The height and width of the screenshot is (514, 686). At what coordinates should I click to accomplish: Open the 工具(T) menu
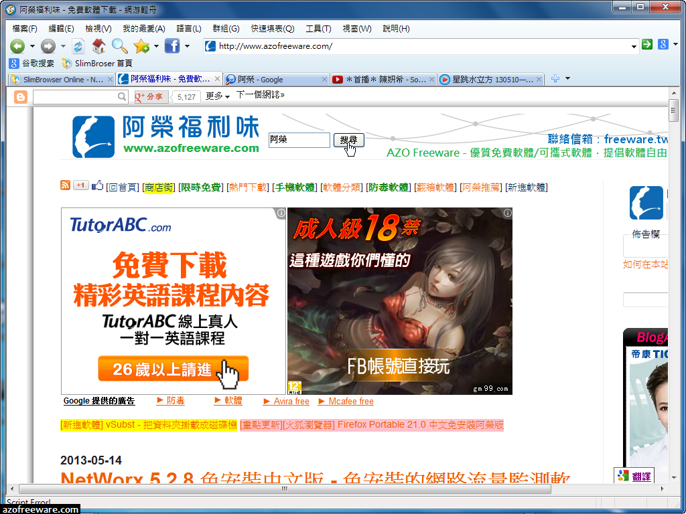(x=318, y=29)
